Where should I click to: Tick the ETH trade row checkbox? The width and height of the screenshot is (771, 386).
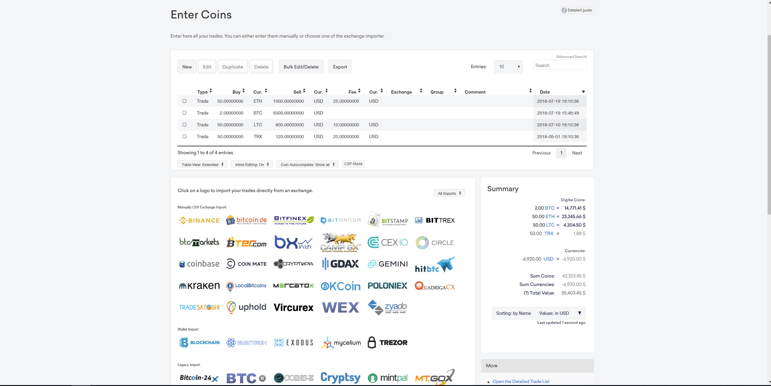point(184,101)
